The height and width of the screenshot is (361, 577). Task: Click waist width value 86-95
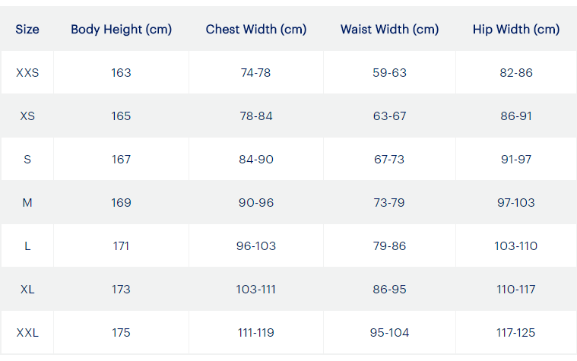coord(389,290)
